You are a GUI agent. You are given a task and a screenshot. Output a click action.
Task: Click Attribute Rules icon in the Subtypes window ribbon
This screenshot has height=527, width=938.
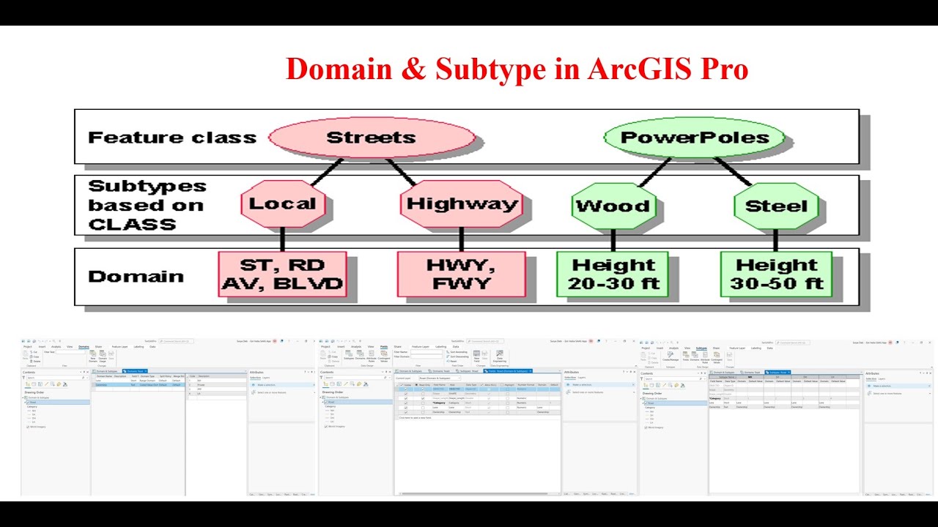(x=705, y=356)
